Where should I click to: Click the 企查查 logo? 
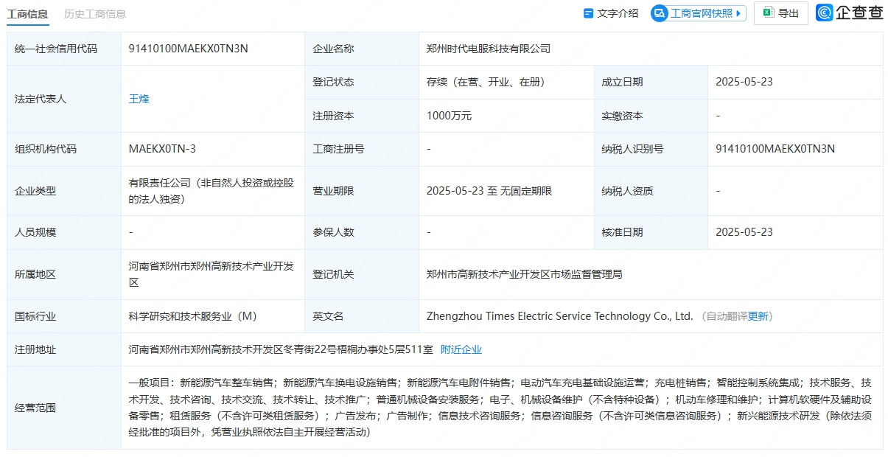pyautogui.click(x=849, y=13)
